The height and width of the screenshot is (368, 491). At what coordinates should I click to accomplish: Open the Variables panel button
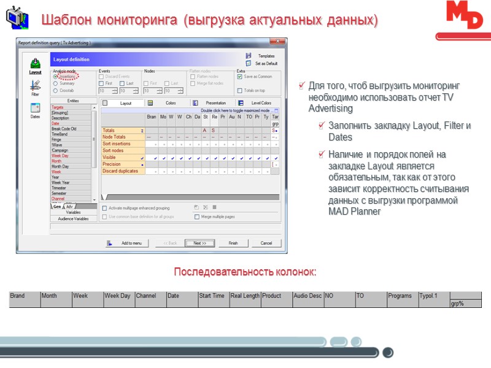click(74, 212)
